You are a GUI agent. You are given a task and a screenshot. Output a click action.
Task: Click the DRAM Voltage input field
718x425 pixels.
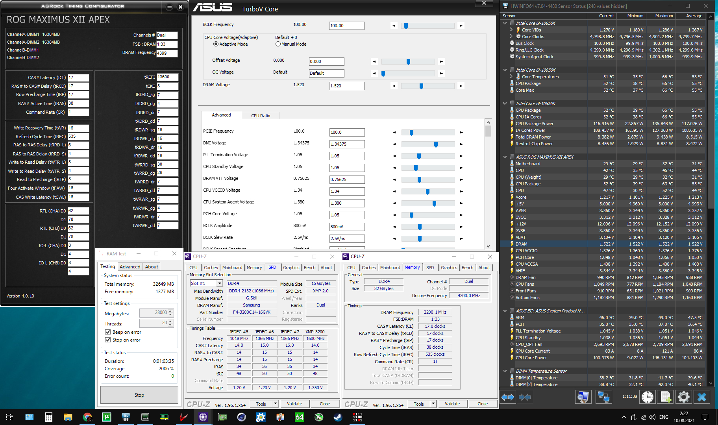(x=347, y=86)
